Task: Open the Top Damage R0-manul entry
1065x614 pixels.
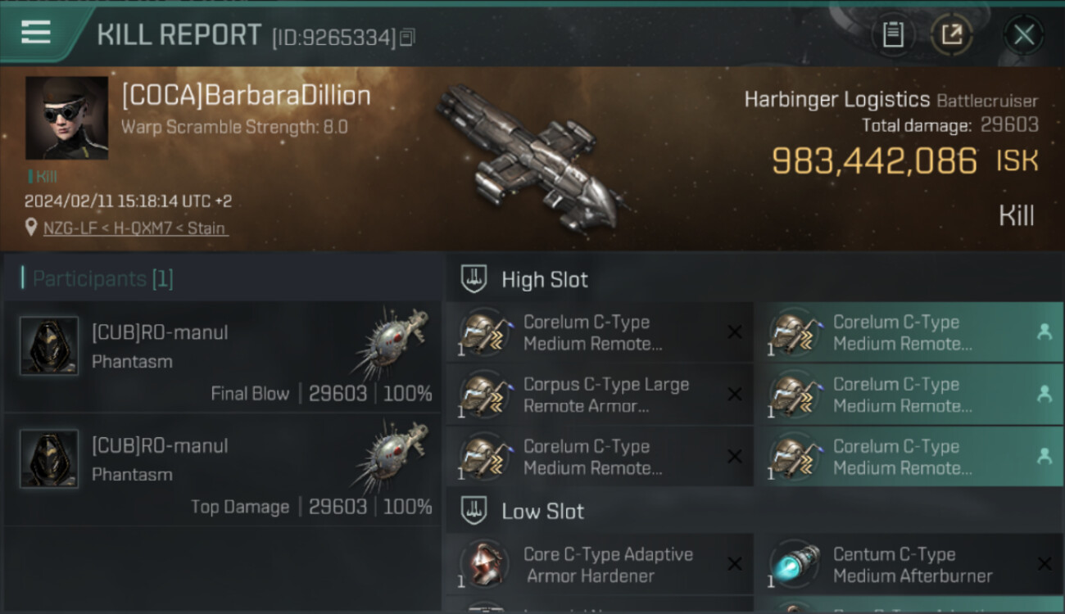Action: coord(222,470)
